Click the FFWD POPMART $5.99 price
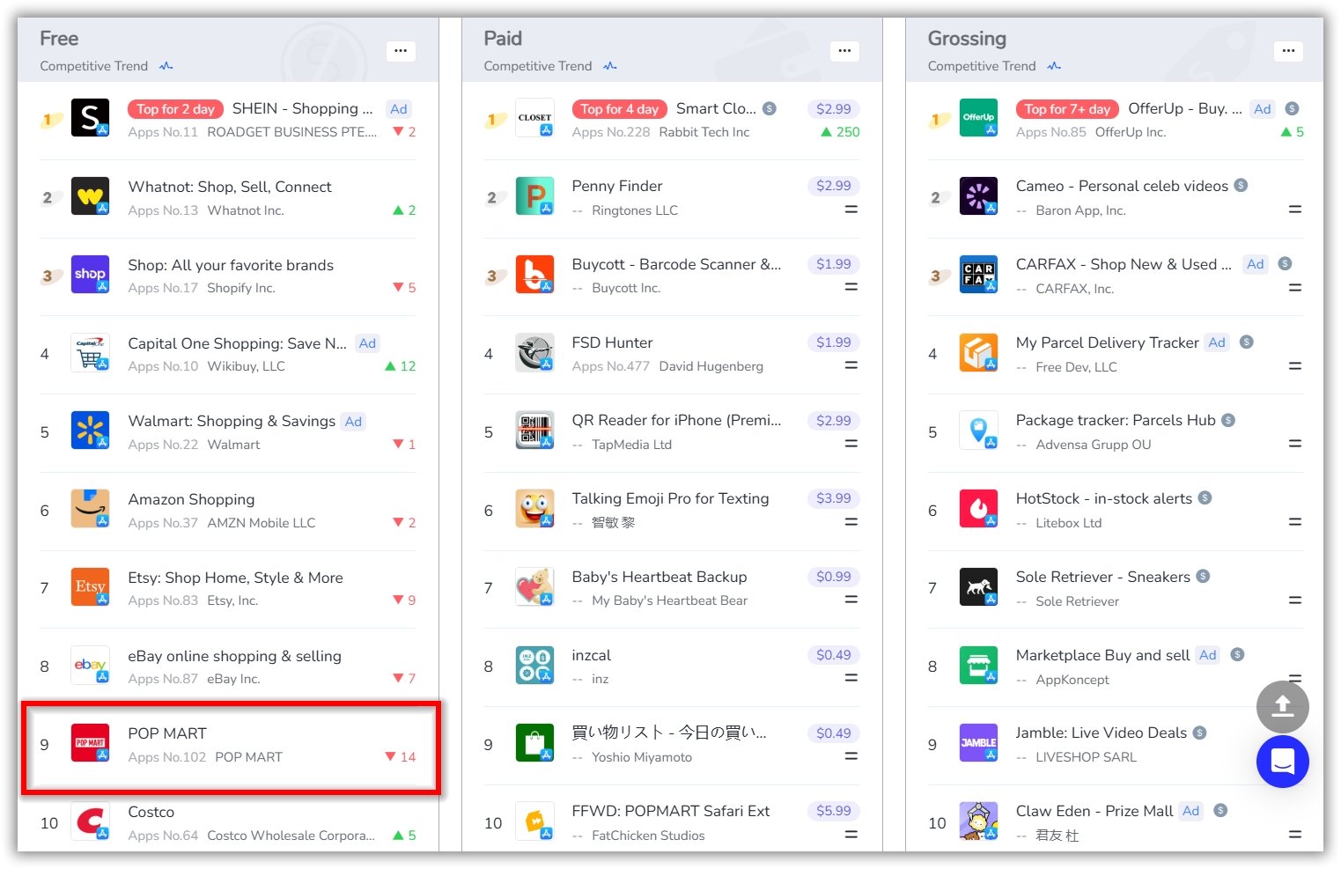 tap(833, 811)
